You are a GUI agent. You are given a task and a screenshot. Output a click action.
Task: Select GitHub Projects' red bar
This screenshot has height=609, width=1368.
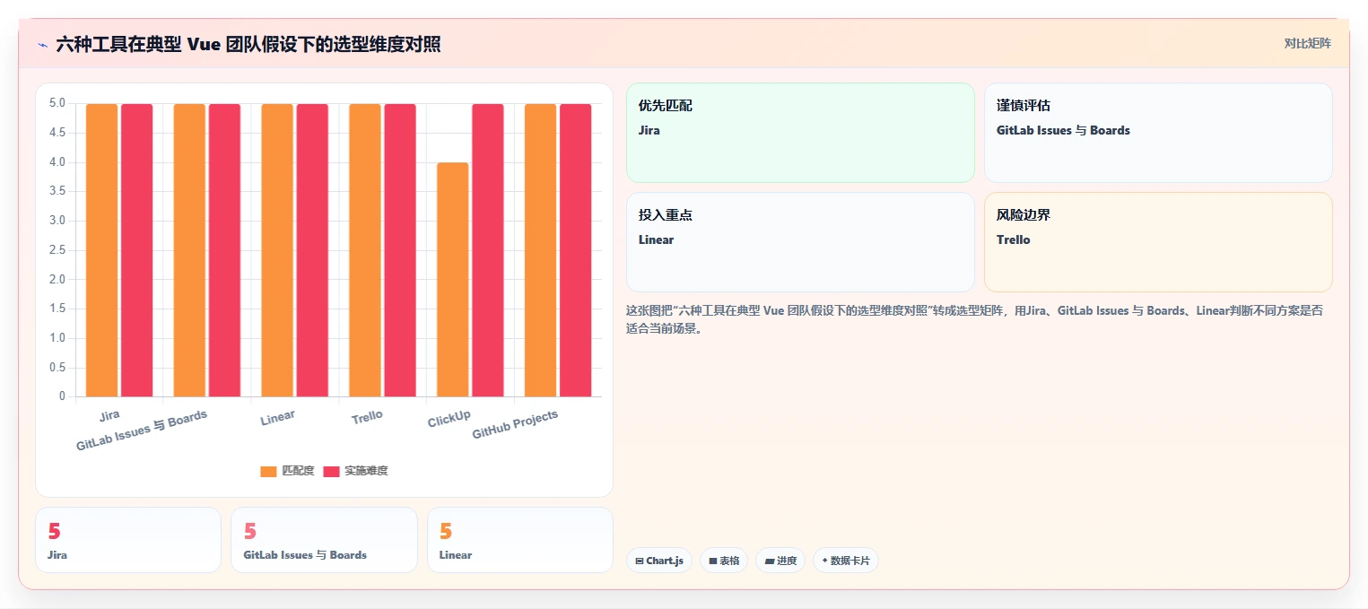pos(576,250)
